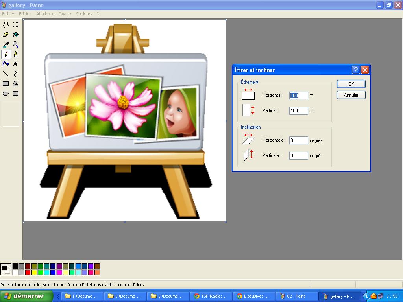This screenshot has width=403, height=302.
Task: Pick the orange color swatch
Action: (x=97, y=272)
